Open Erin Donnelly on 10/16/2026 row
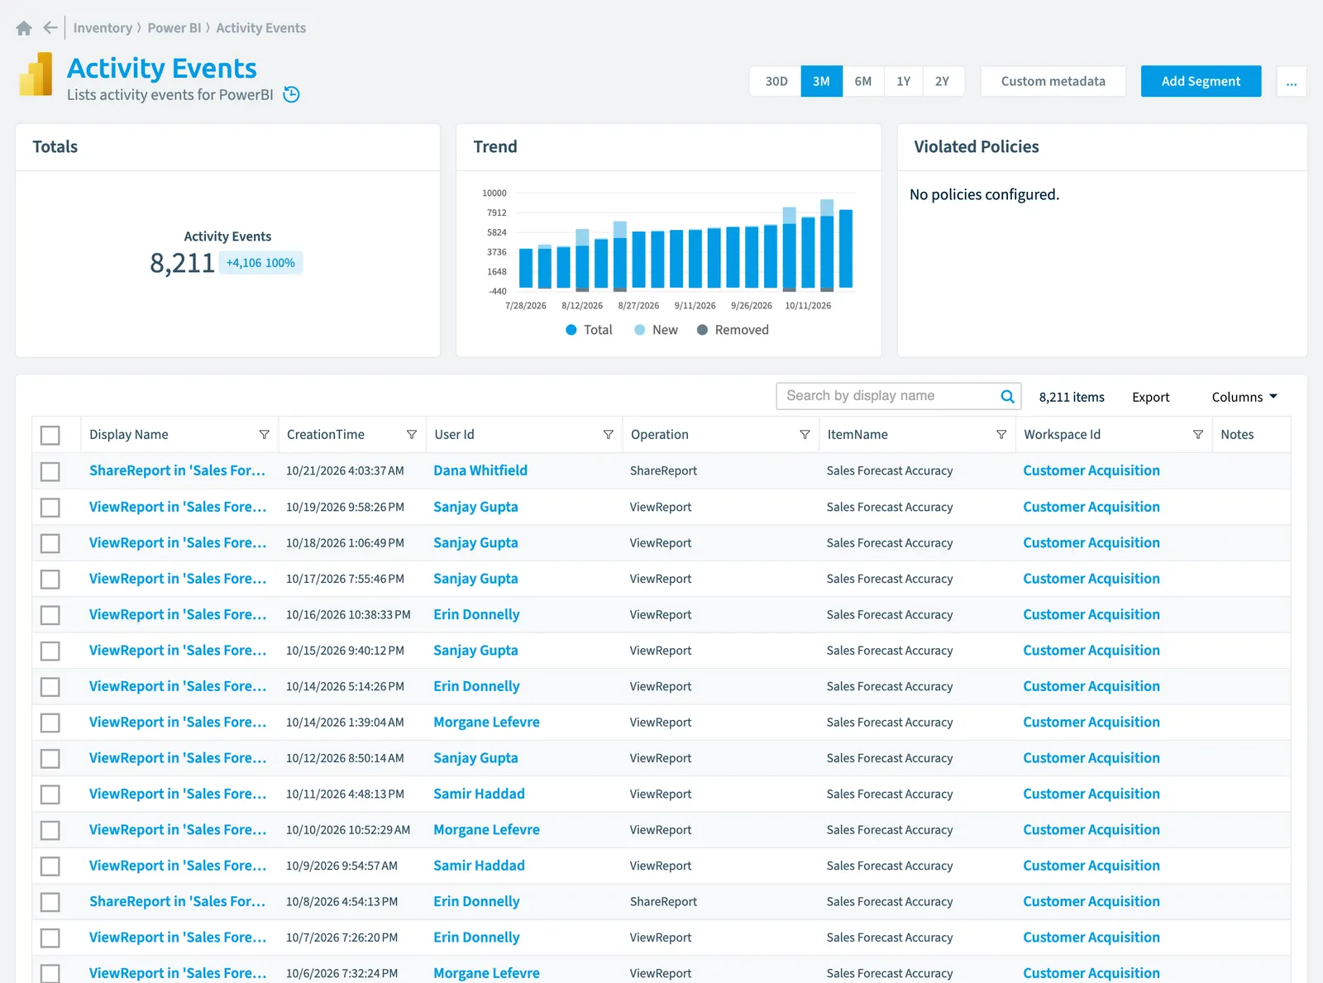The width and height of the screenshot is (1323, 983). coord(476,614)
